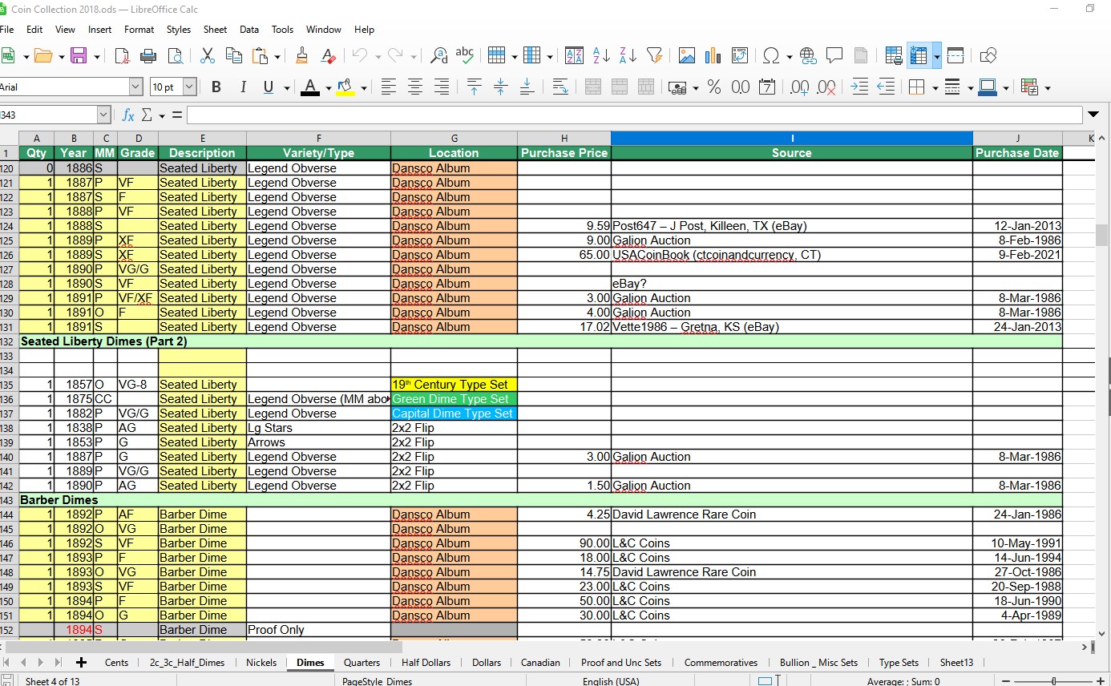Toggle italic formatting
The height and width of the screenshot is (686, 1111).
(x=242, y=87)
